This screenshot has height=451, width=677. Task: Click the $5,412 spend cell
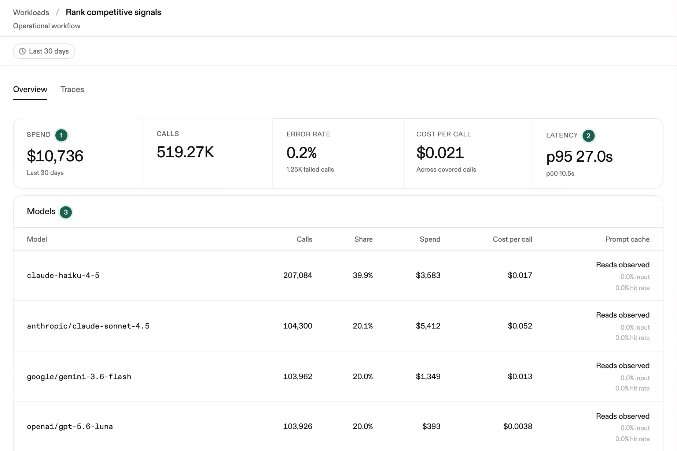[x=428, y=326]
